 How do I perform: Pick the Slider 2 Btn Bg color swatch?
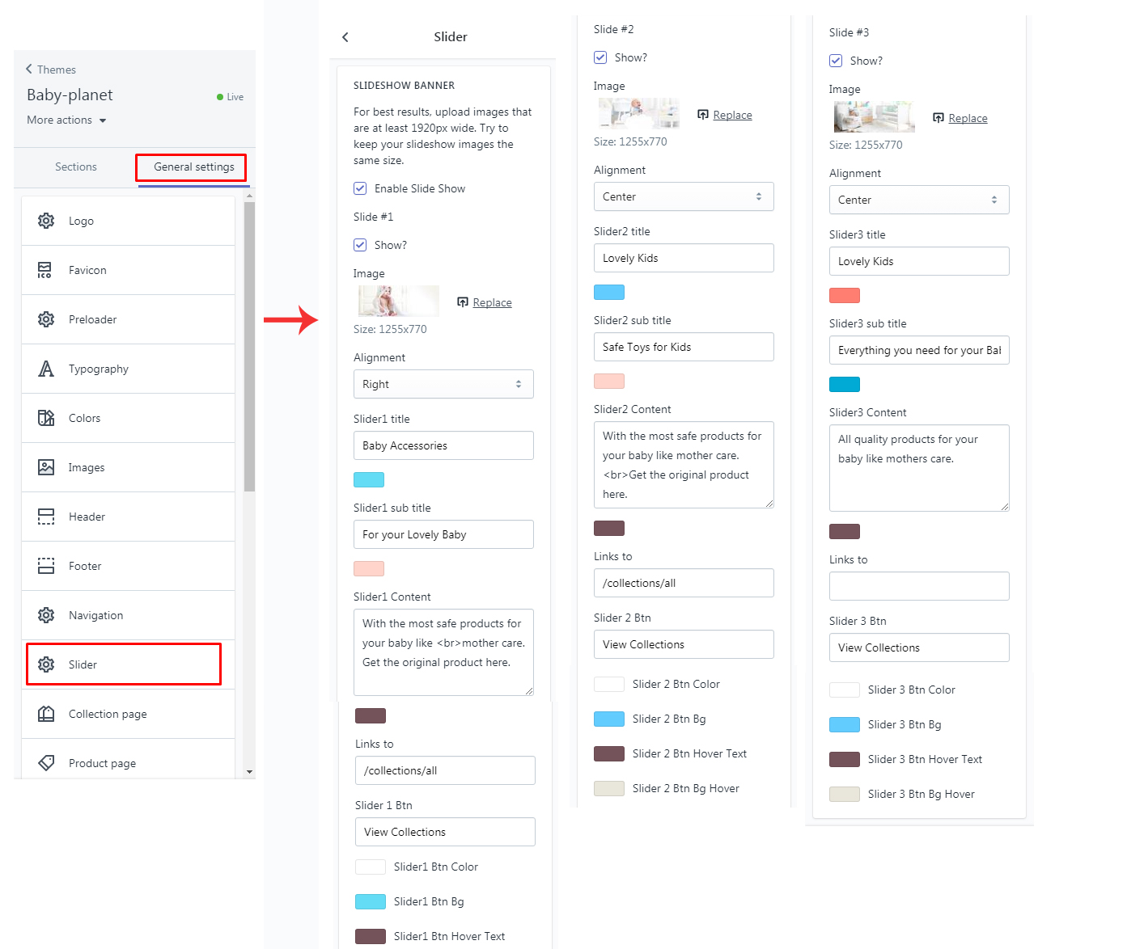point(609,719)
